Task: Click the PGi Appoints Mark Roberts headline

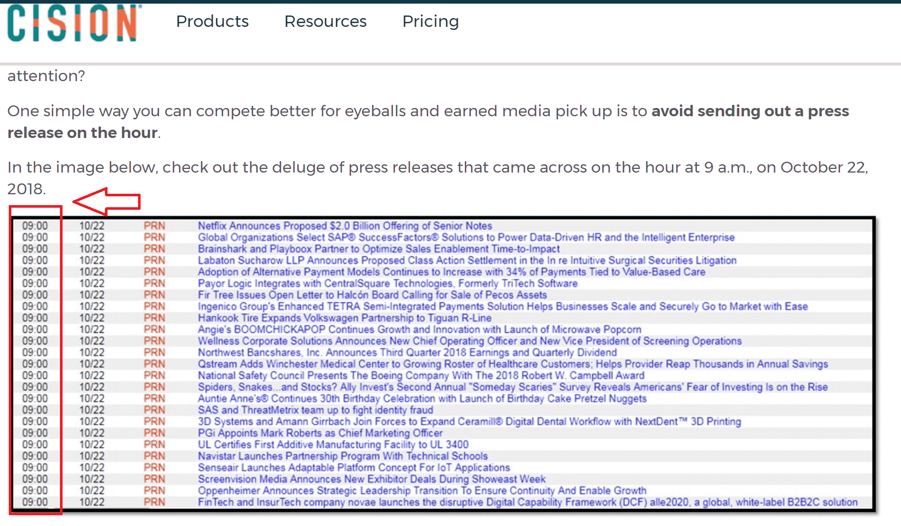Action: 320,433
